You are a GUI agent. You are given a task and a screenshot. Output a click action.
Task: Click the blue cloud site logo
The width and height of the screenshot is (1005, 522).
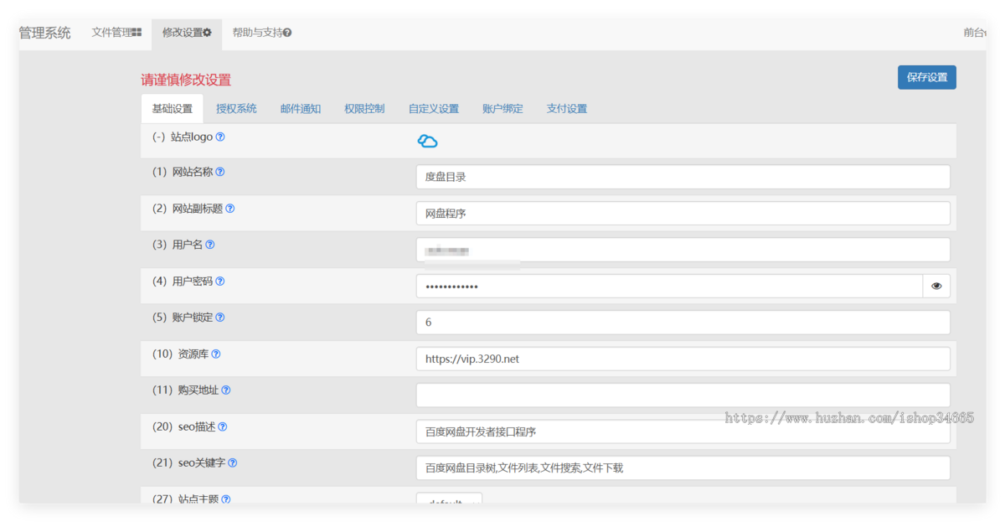tap(428, 141)
